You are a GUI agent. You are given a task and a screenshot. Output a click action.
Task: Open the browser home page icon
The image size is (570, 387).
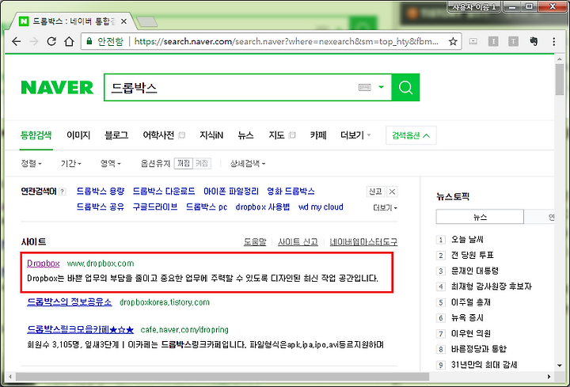tap(69, 41)
